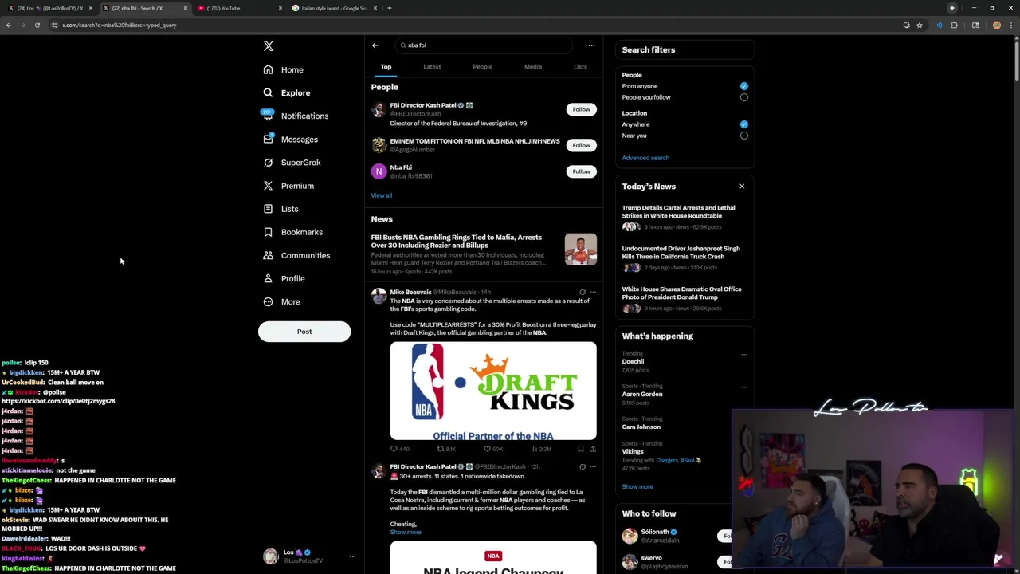Select the Anywhere location radio option

(x=744, y=124)
